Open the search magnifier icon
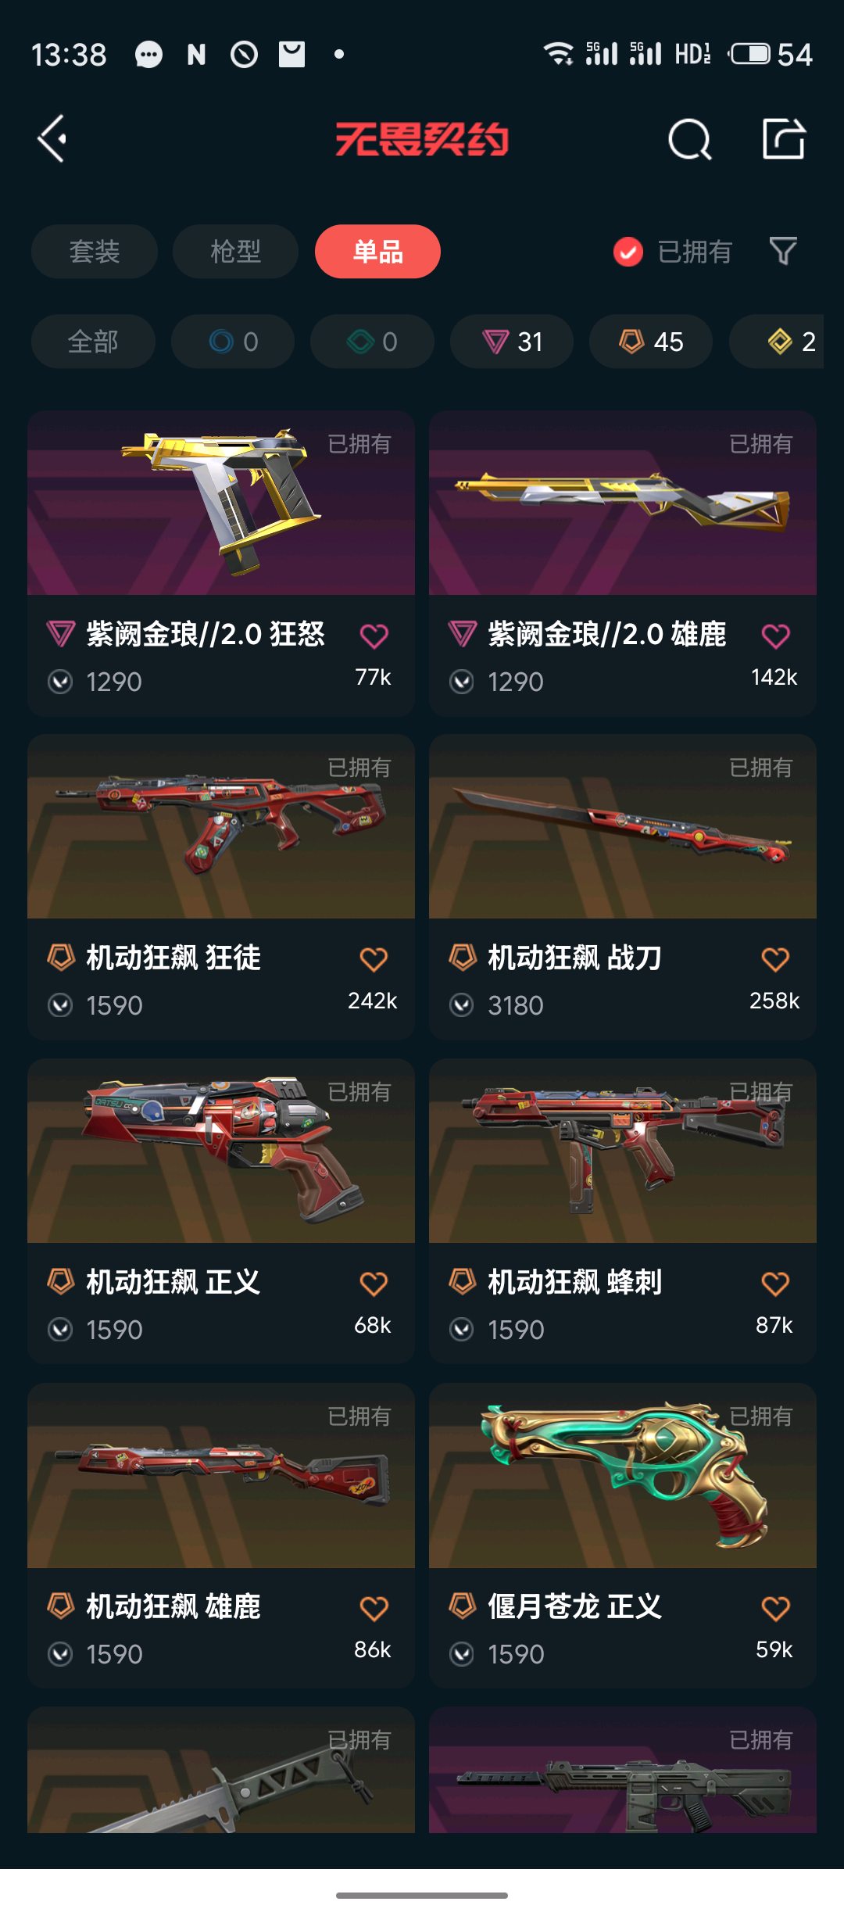Viewport: 844px width, 1923px height. pyautogui.click(x=690, y=140)
